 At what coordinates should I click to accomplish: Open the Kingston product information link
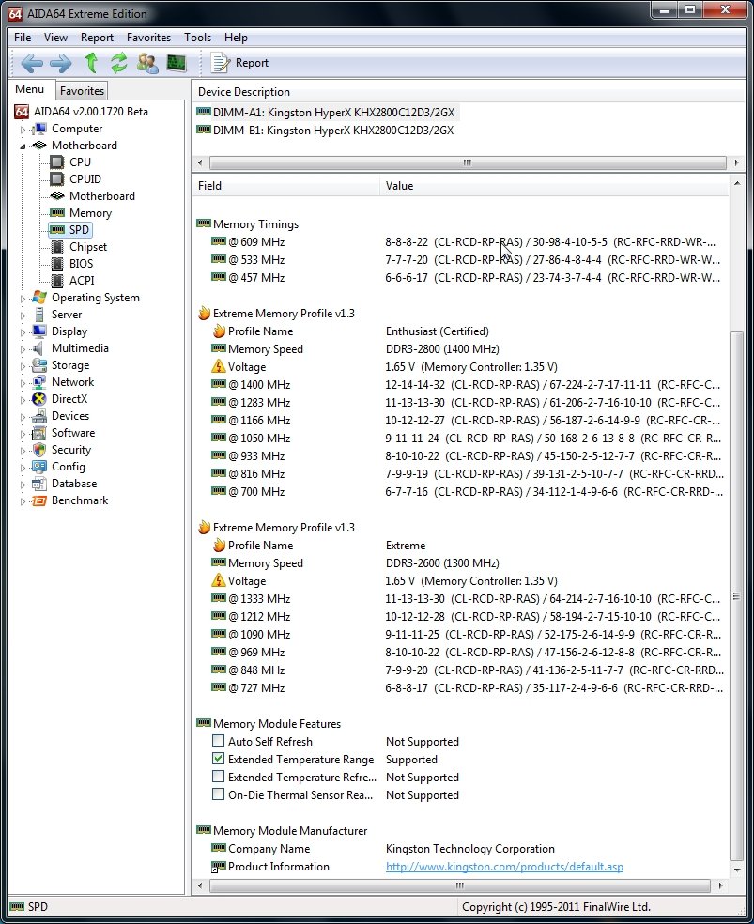(x=504, y=866)
